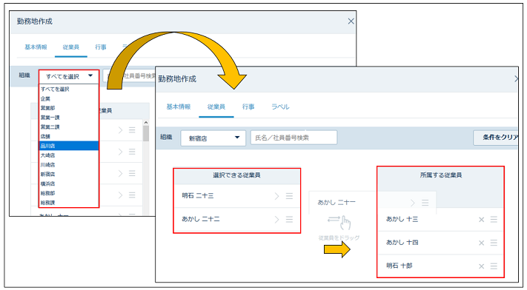Choose 営業一課 from the organization list
The width and height of the screenshot is (527, 290).
(69, 118)
